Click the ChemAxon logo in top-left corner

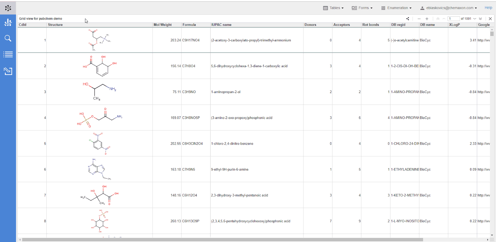point(8,8)
